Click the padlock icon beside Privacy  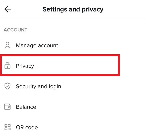pyautogui.click(x=7, y=66)
